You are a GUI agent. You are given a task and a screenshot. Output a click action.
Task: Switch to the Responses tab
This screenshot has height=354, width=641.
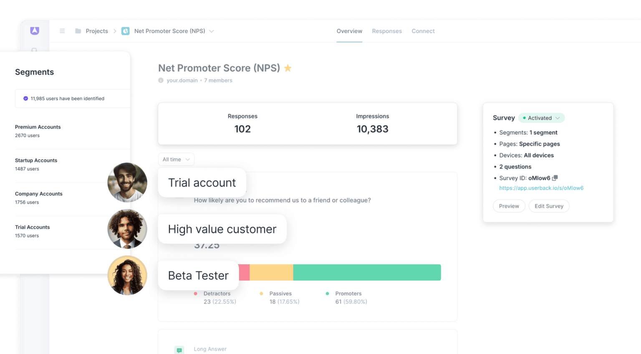[386, 31]
